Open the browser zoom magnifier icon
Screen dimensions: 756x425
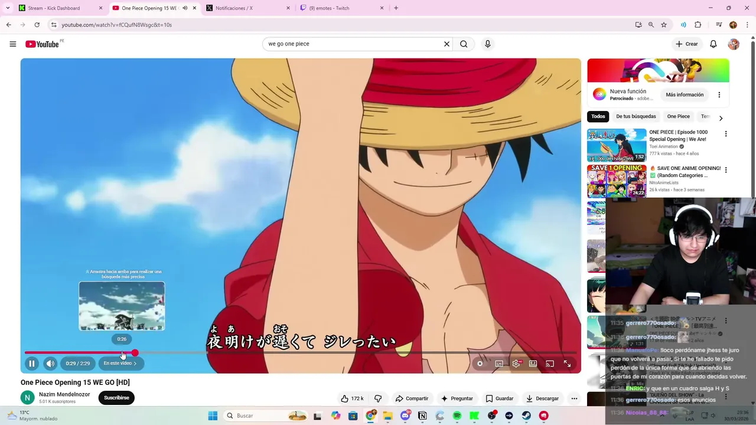tap(651, 25)
